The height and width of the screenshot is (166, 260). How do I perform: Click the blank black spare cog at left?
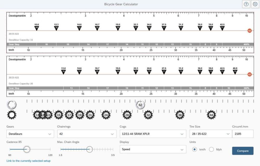(x=12, y=115)
